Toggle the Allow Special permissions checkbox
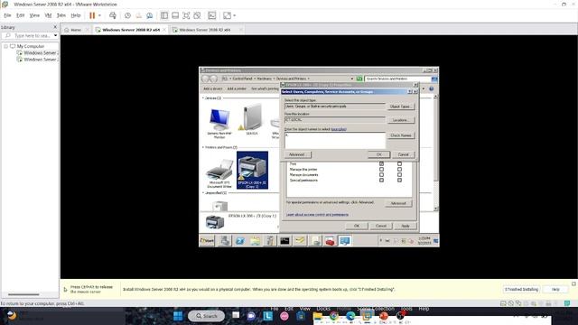 pyautogui.click(x=381, y=181)
